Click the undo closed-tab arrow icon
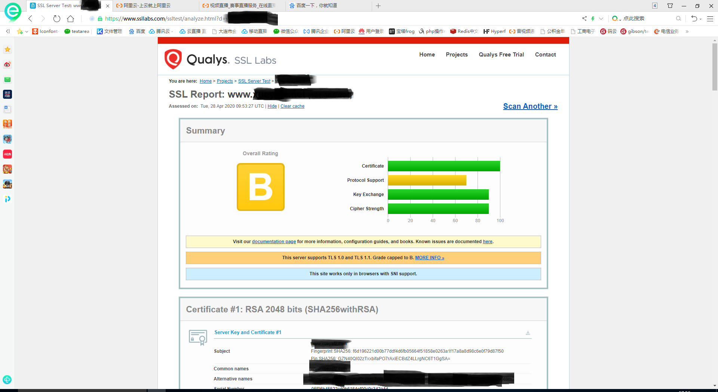Viewport: 718px width, 392px height. coord(694,18)
